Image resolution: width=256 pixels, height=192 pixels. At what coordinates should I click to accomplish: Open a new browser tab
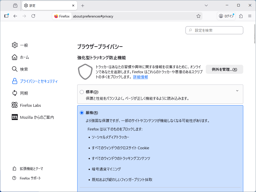(82, 5)
